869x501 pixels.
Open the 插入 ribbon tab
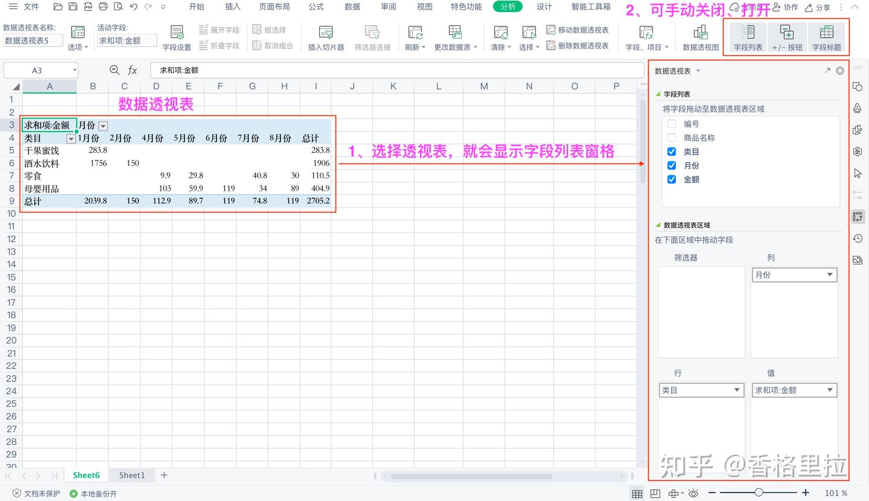pyautogui.click(x=232, y=7)
